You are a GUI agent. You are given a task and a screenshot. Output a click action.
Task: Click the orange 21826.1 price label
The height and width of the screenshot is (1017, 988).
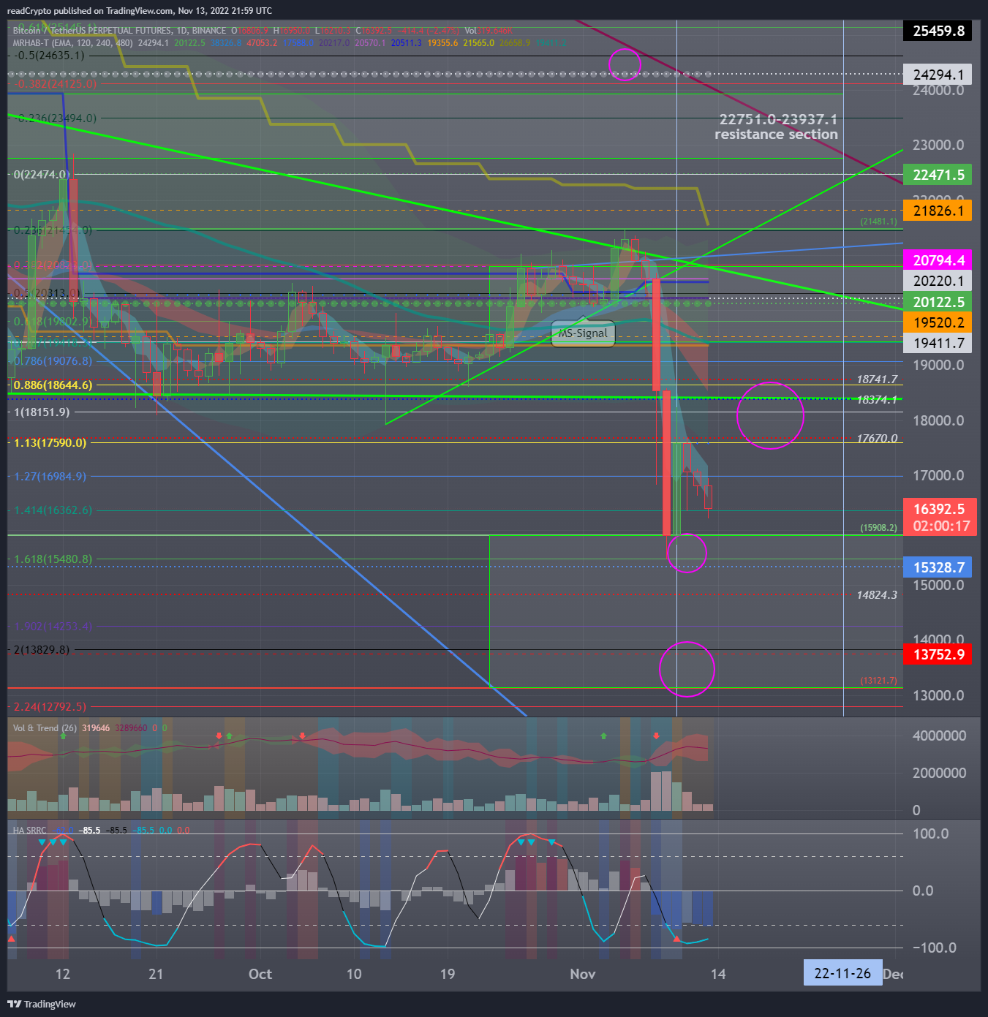938,211
